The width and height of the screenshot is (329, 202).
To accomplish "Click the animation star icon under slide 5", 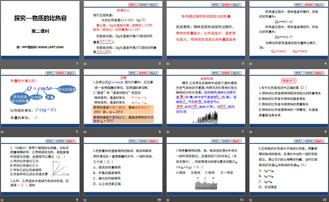I will [2, 132].
